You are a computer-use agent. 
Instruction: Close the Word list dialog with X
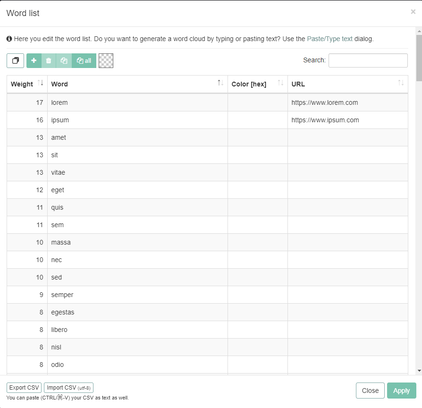[413, 12]
